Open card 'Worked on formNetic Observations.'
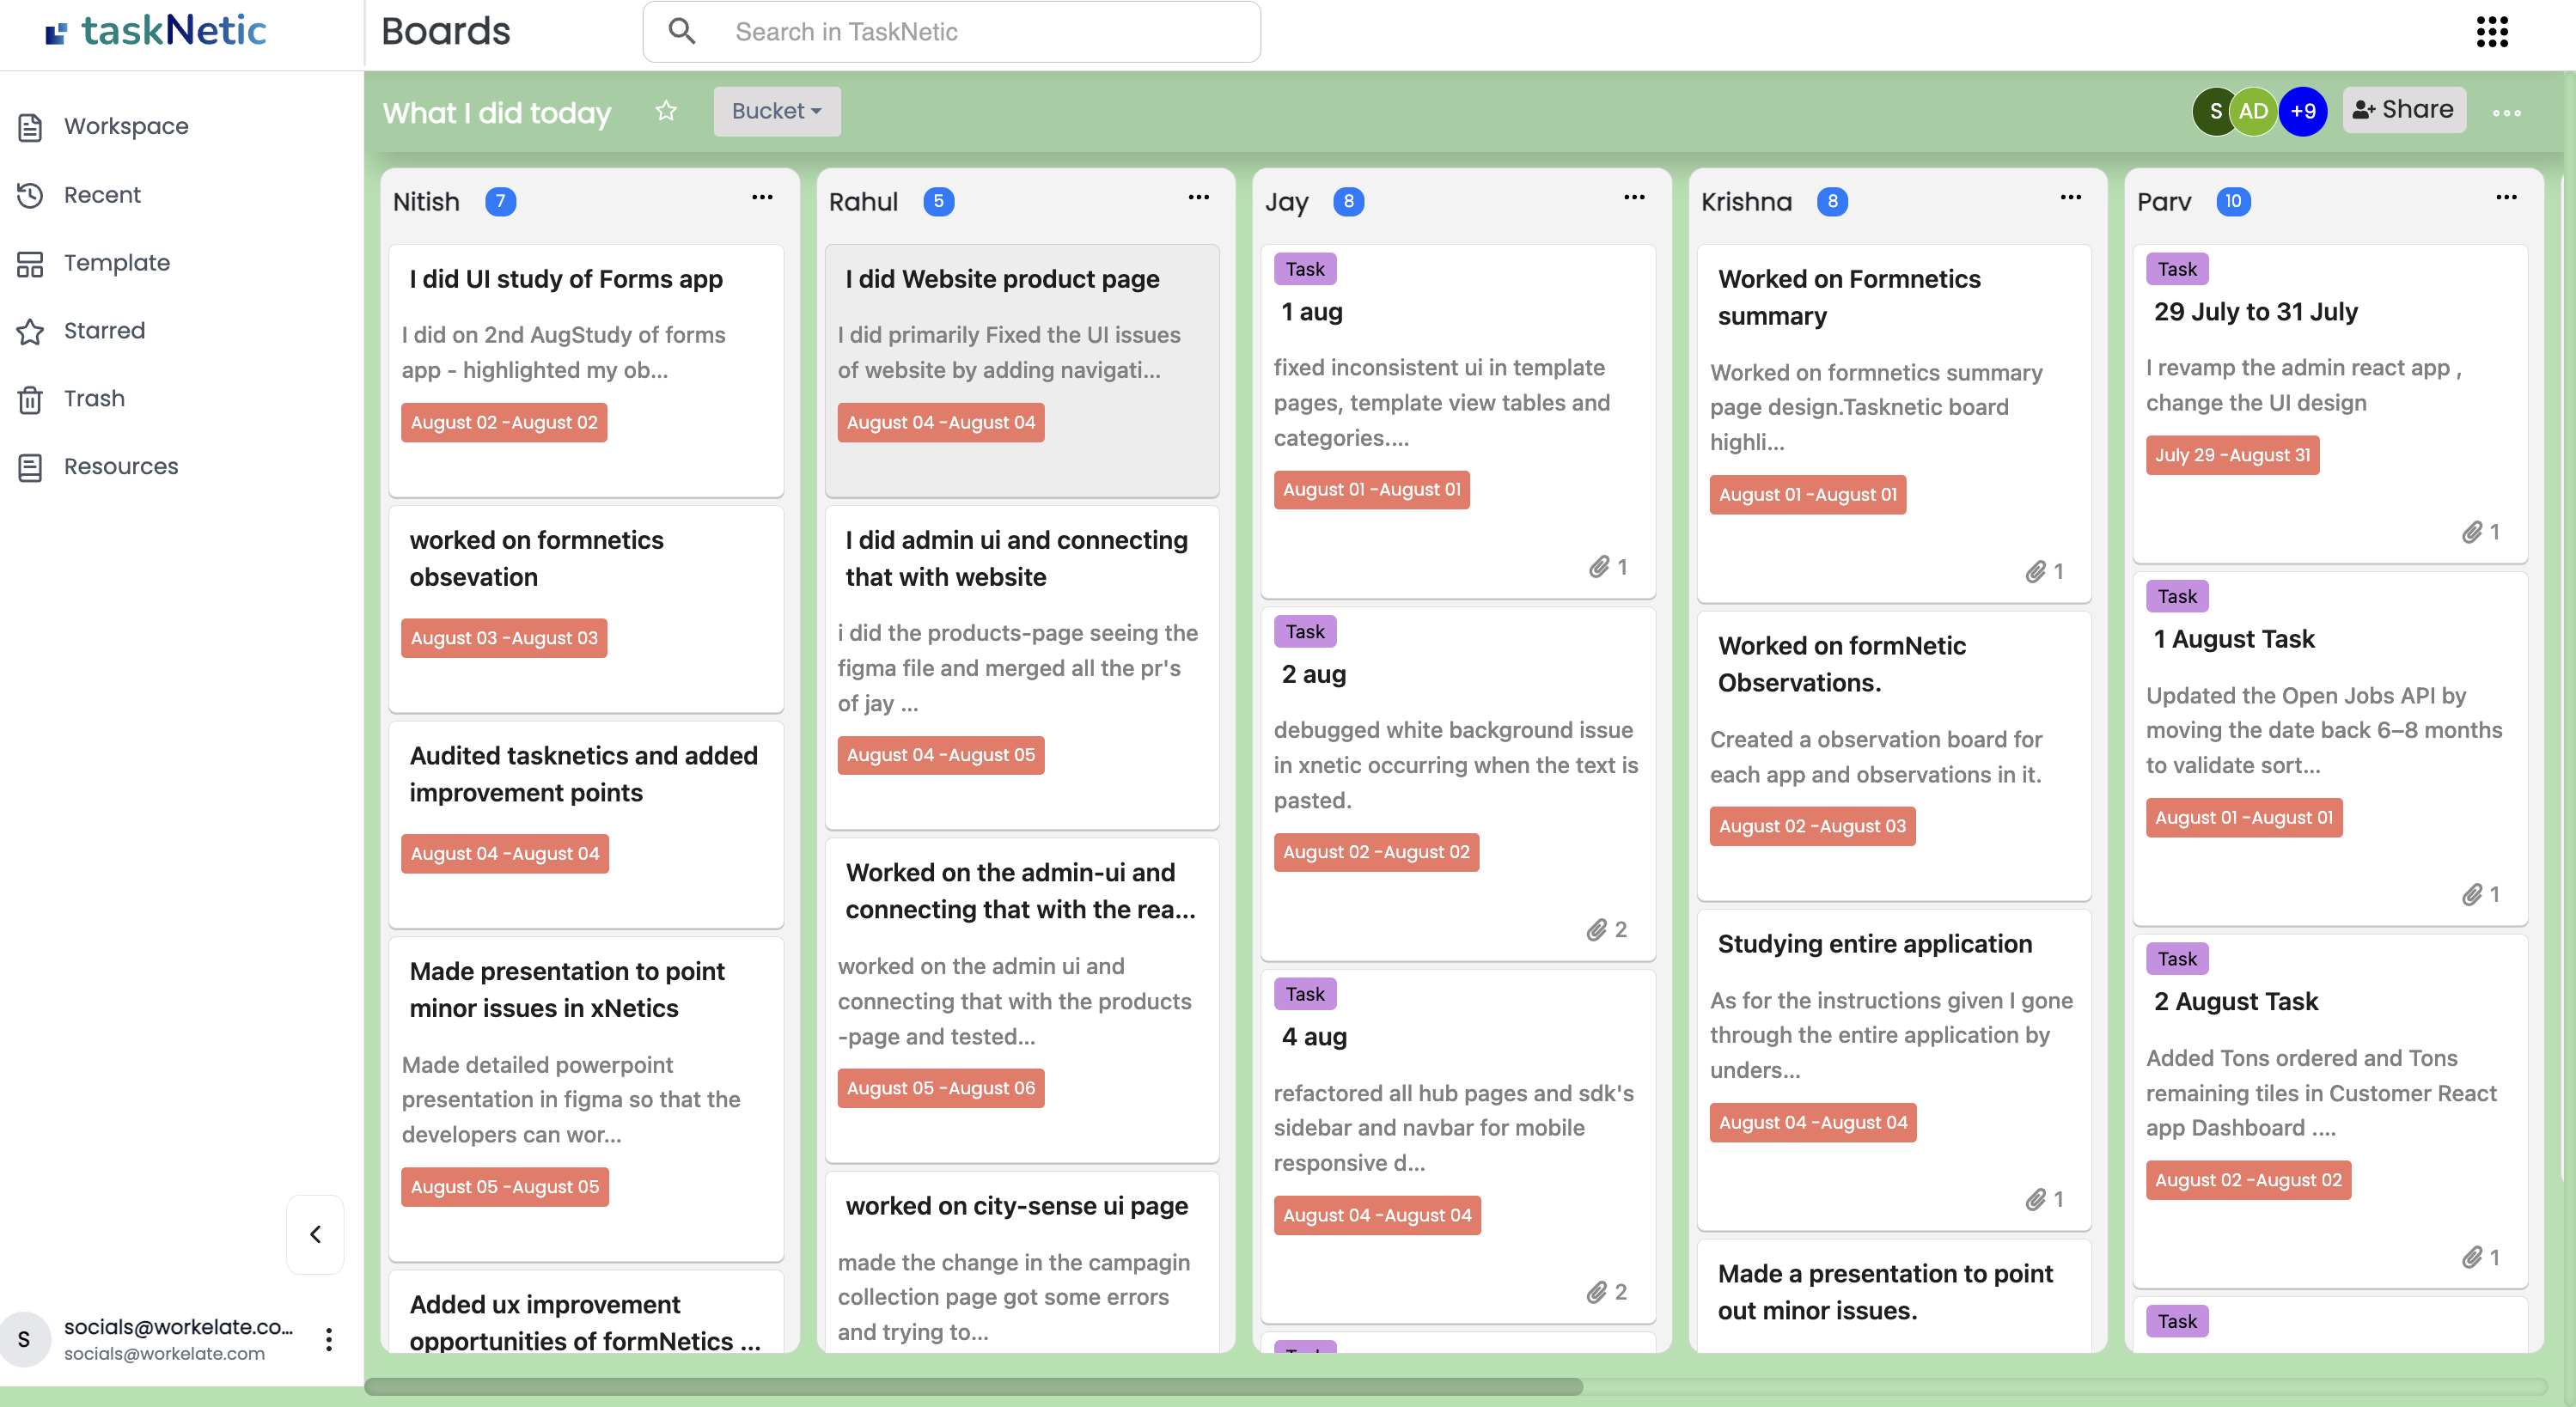Viewport: 2576px width, 1407px height. (1894, 756)
